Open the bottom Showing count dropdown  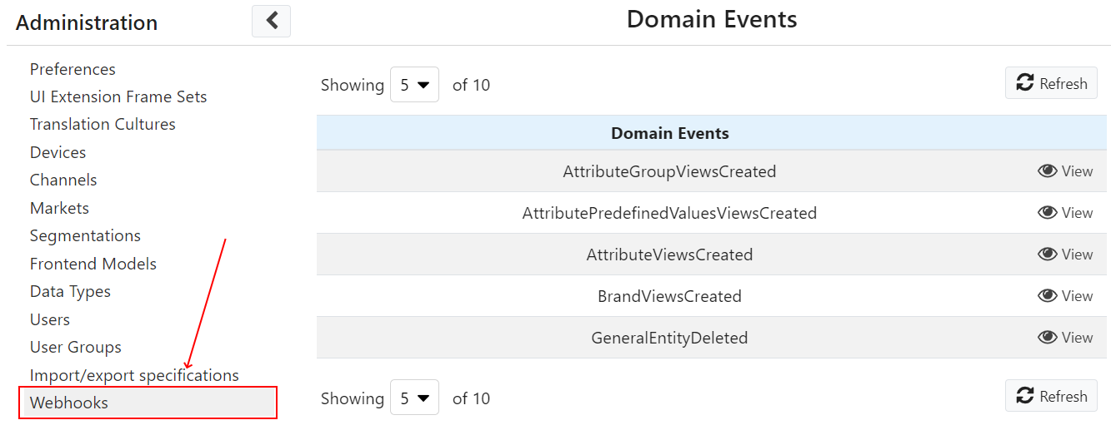[x=414, y=398]
